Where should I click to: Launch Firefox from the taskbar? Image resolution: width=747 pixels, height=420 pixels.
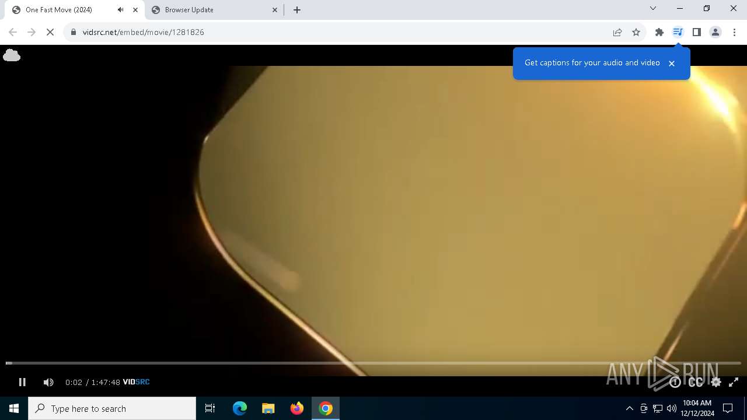(x=297, y=408)
